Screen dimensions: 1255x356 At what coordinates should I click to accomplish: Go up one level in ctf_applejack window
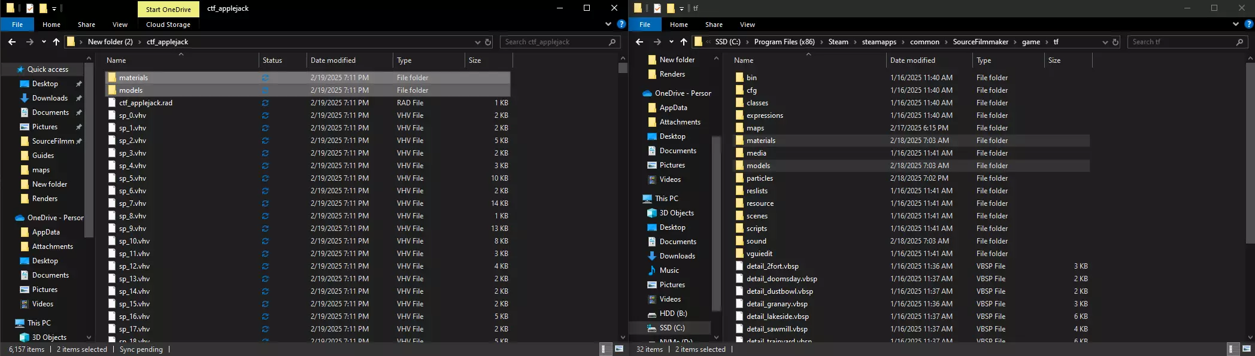[56, 42]
